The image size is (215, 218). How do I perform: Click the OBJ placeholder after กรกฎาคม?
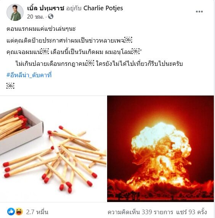pyautogui.click(x=90, y=63)
